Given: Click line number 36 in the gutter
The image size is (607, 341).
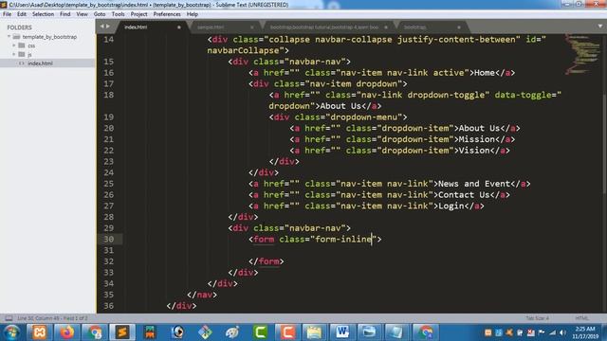Looking at the screenshot, I should pyautogui.click(x=108, y=306).
